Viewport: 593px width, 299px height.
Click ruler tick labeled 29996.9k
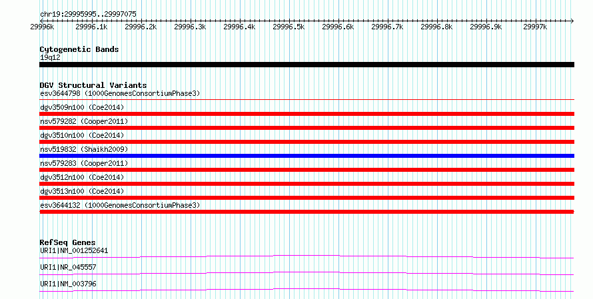(x=486, y=27)
